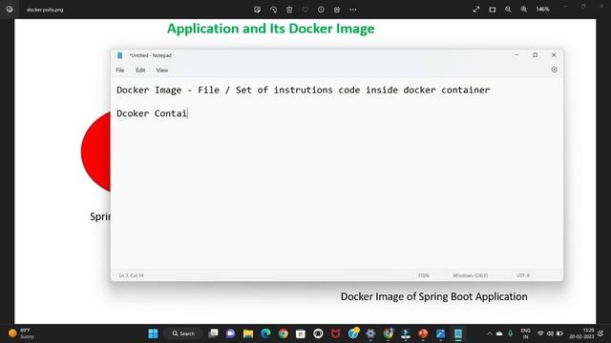Click the 'Ln 3, Col 14' status bar entry
The height and width of the screenshot is (343, 611).
[132, 275]
